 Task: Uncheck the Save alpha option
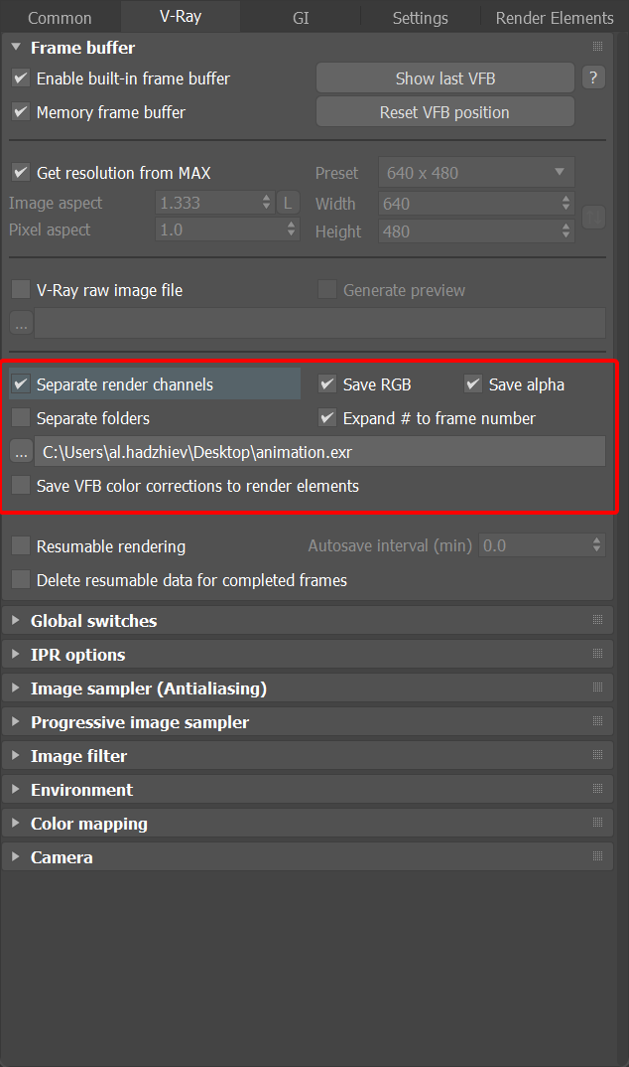tap(472, 384)
